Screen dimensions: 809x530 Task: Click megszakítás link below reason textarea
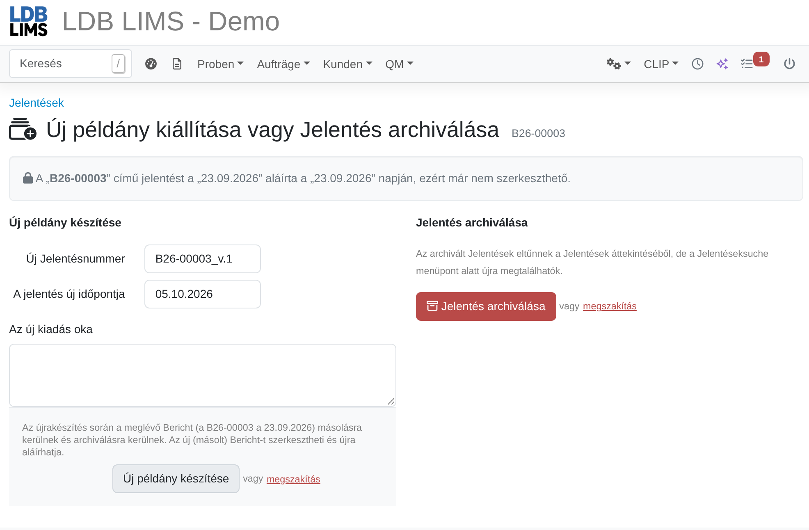tap(293, 479)
